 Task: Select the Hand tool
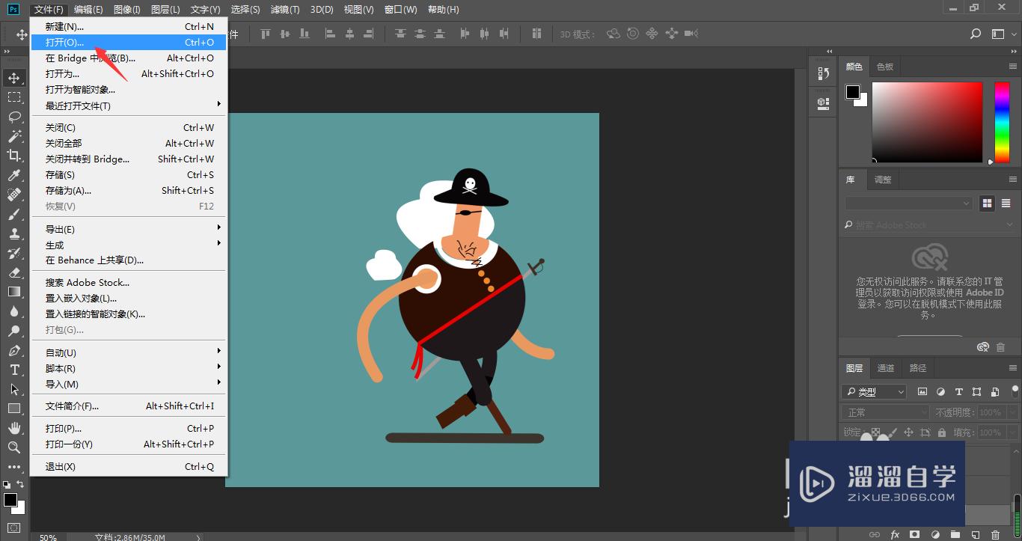[x=14, y=428]
